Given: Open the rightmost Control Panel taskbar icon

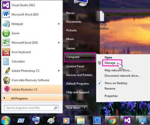Looking at the screenshot, I should pyautogui.click(x=143, y=121).
